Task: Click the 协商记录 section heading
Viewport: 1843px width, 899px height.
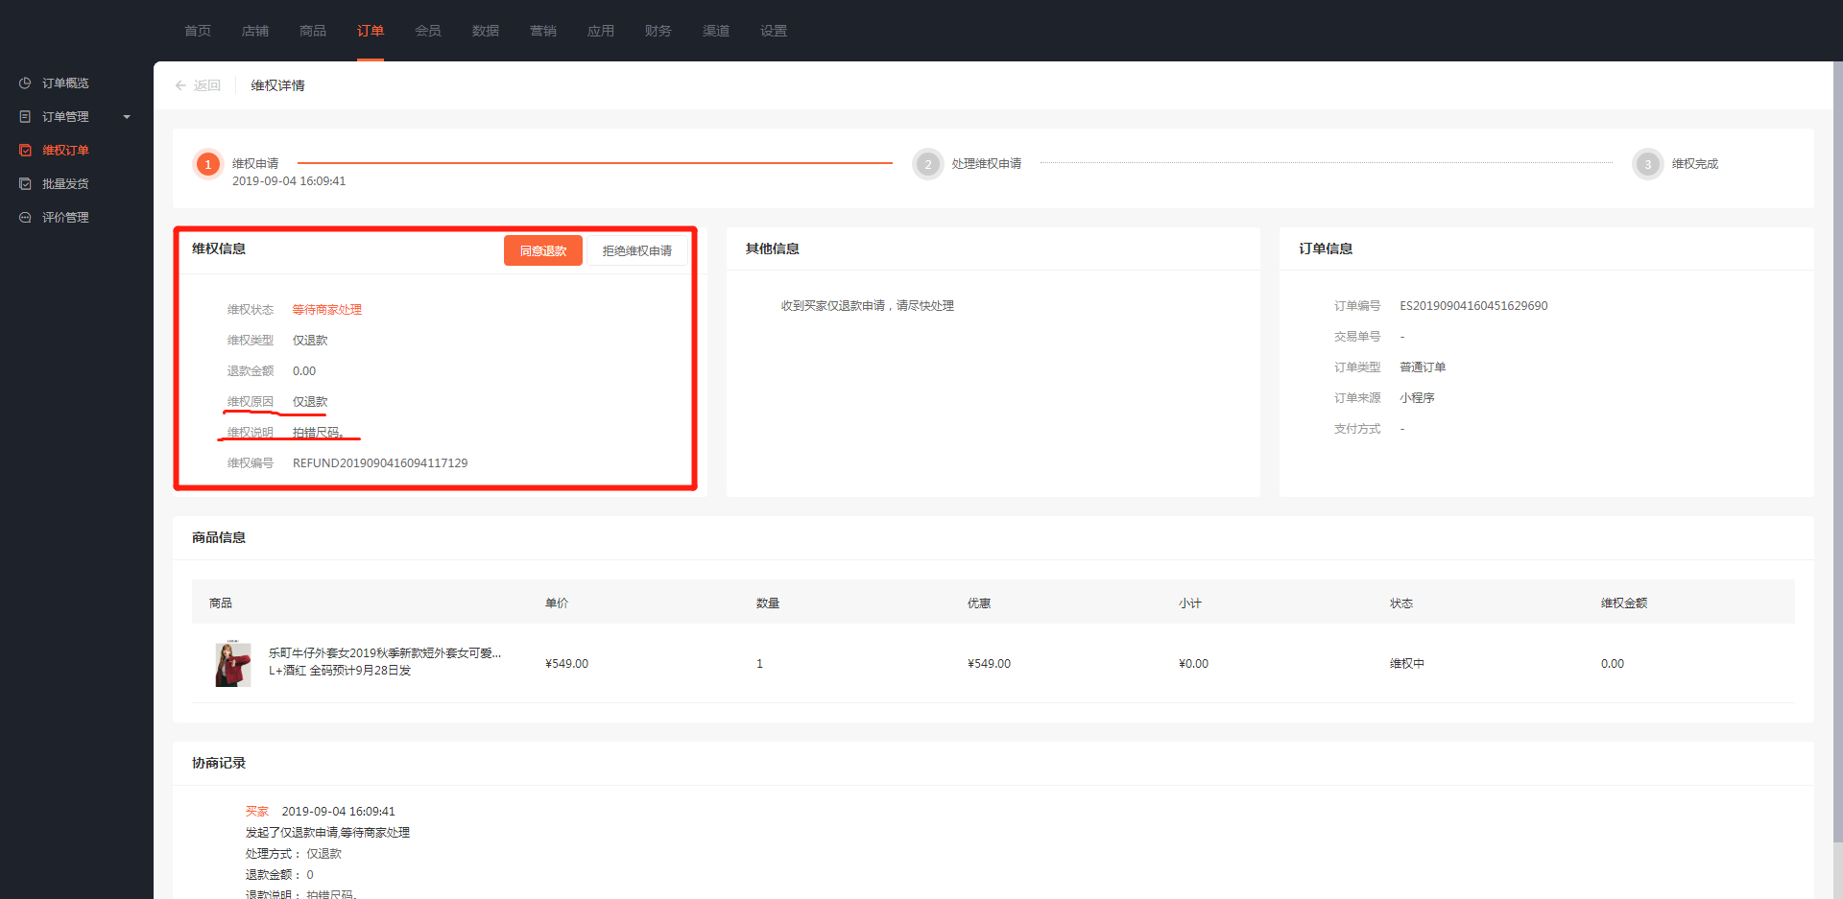Action: pos(219,763)
